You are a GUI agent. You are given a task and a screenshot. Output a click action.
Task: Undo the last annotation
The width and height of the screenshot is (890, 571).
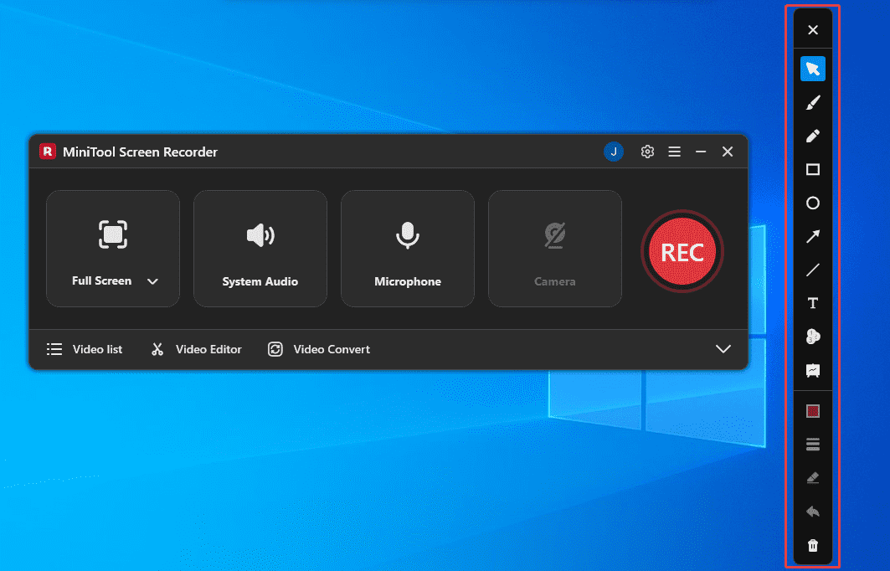(x=812, y=511)
